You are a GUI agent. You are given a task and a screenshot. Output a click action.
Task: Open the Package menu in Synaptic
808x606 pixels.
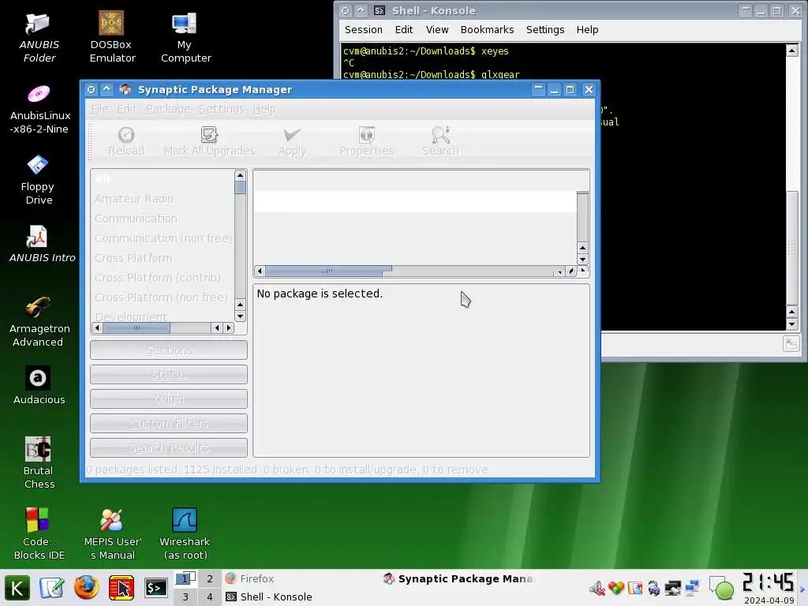coord(168,109)
